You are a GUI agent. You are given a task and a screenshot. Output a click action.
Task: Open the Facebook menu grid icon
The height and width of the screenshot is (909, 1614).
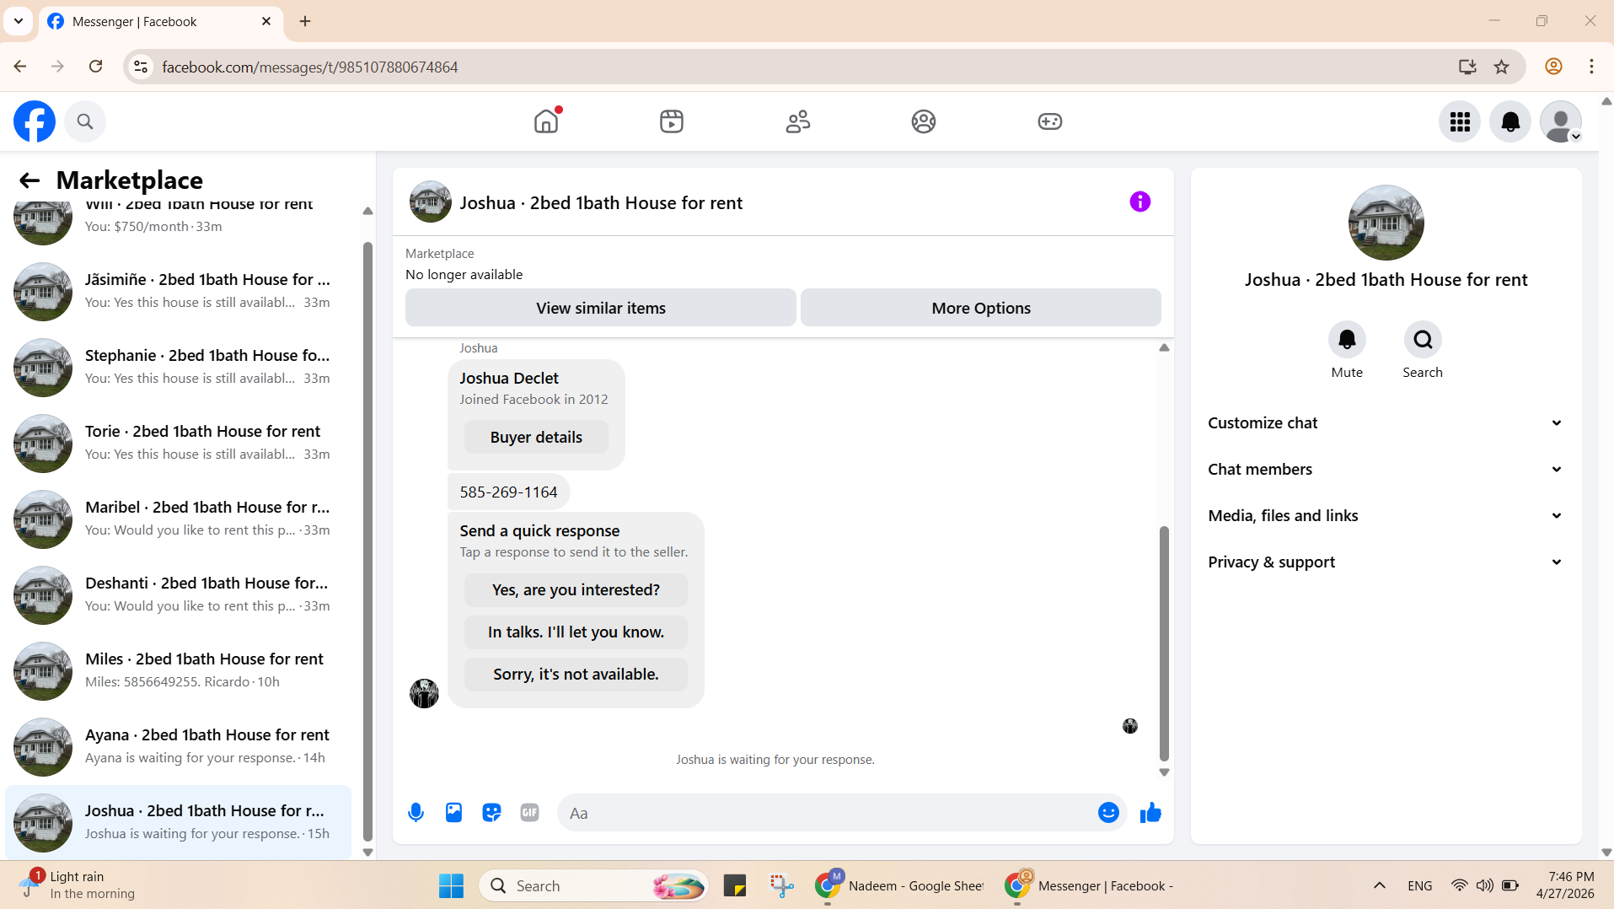[x=1460, y=121]
